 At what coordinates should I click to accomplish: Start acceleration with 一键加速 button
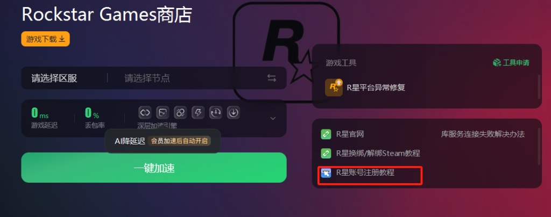pos(154,168)
